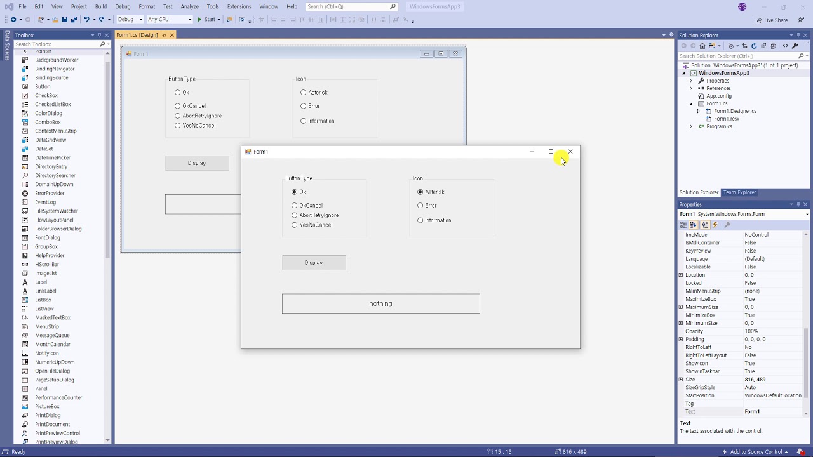Screen dimensions: 813x457
Task: Select the OkCancel radio button in running Form1
Action: [294, 206]
